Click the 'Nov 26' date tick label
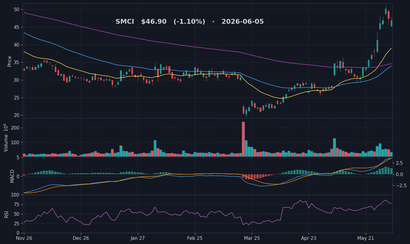Viewport: 410px width, 244px height. [24, 238]
